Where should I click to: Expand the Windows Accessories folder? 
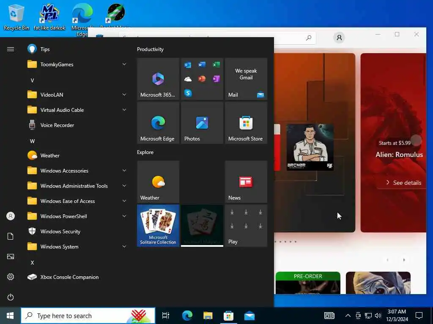[77, 170]
